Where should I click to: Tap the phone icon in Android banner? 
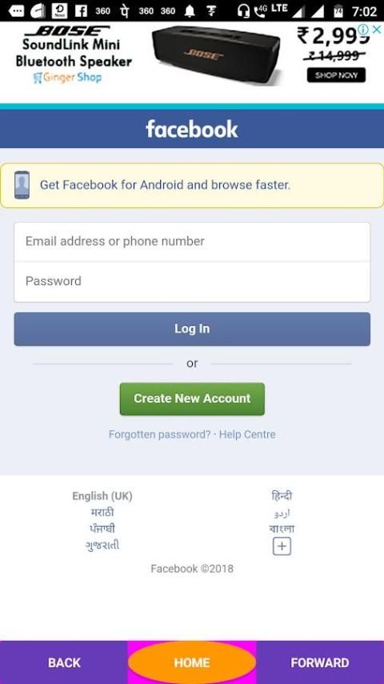click(22, 185)
